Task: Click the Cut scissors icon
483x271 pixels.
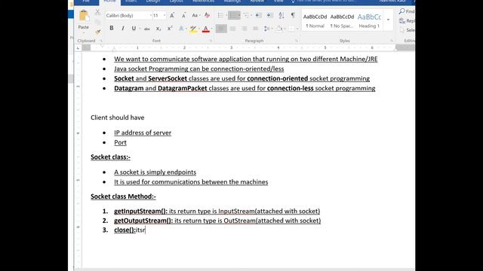Action: click(97, 12)
